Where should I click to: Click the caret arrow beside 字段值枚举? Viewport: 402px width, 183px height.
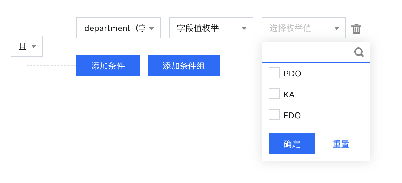coord(244,28)
